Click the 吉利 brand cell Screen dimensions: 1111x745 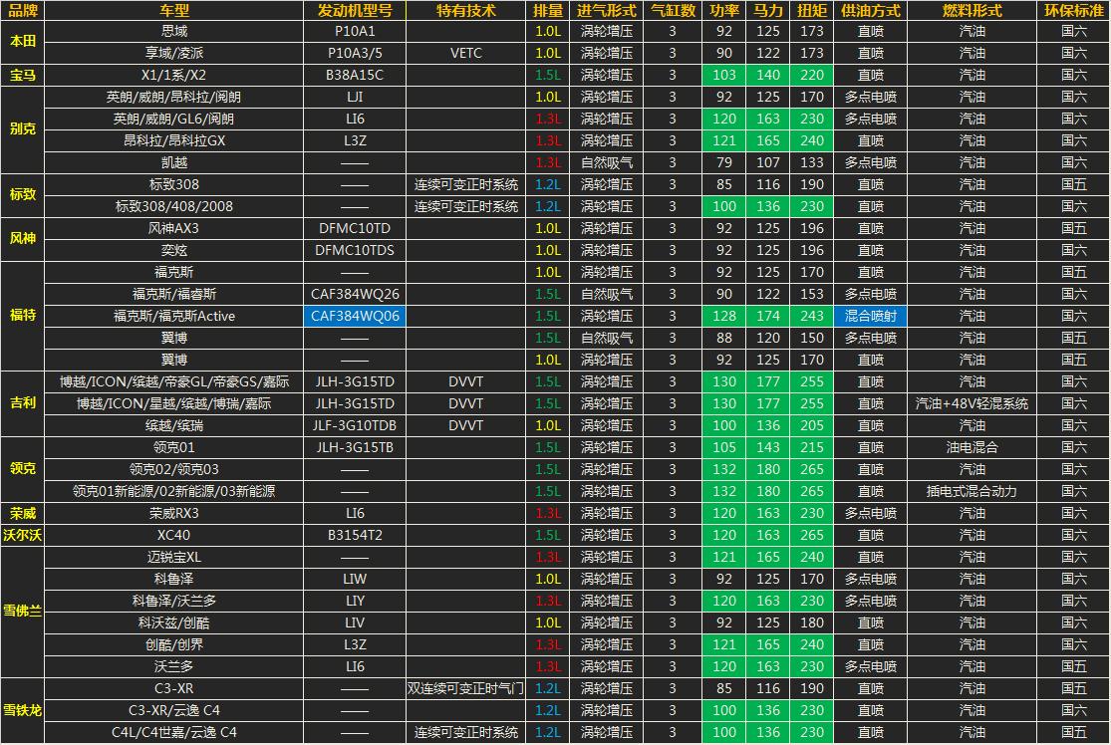(23, 403)
